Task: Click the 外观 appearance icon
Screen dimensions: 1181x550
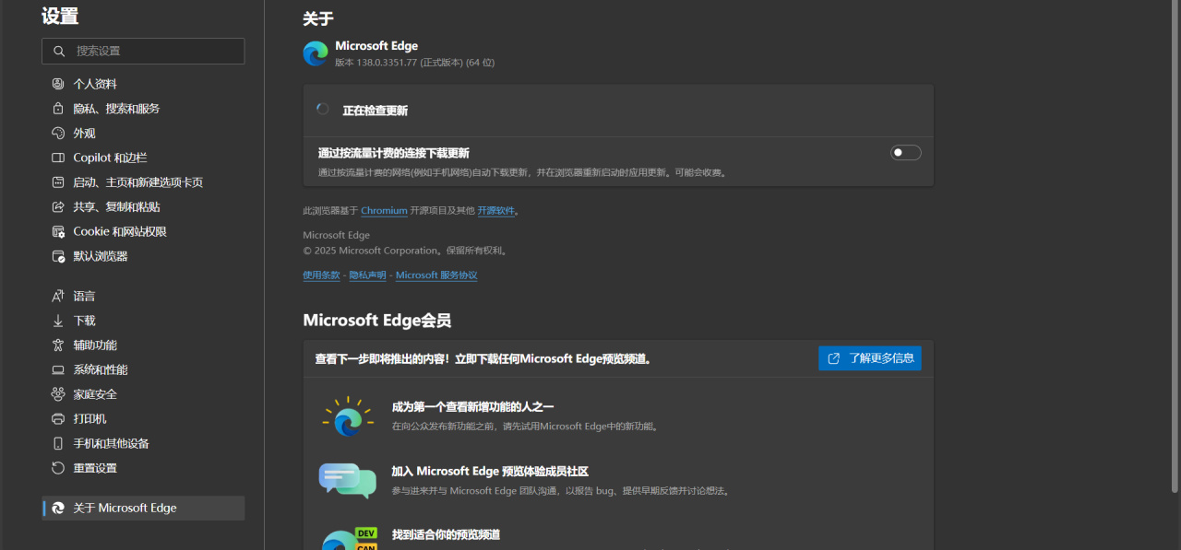Action: [58, 133]
